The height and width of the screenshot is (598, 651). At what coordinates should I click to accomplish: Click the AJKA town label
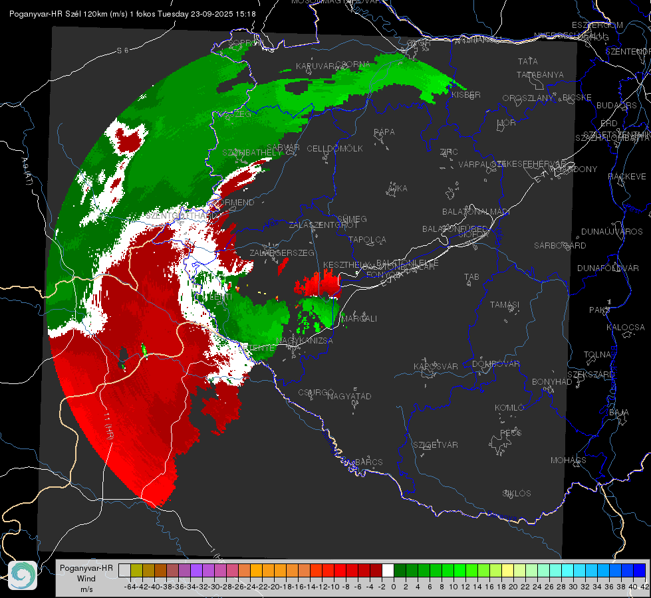click(x=398, y=189)
